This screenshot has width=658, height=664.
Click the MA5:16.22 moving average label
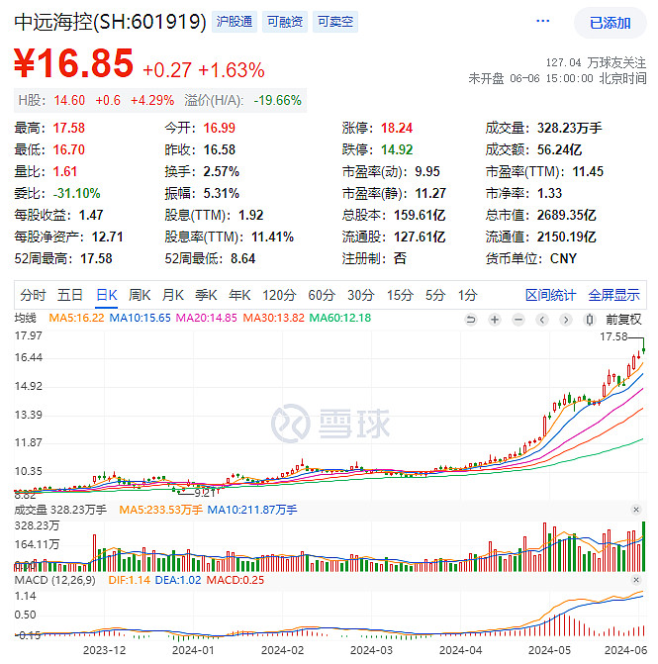click(76, 318)
